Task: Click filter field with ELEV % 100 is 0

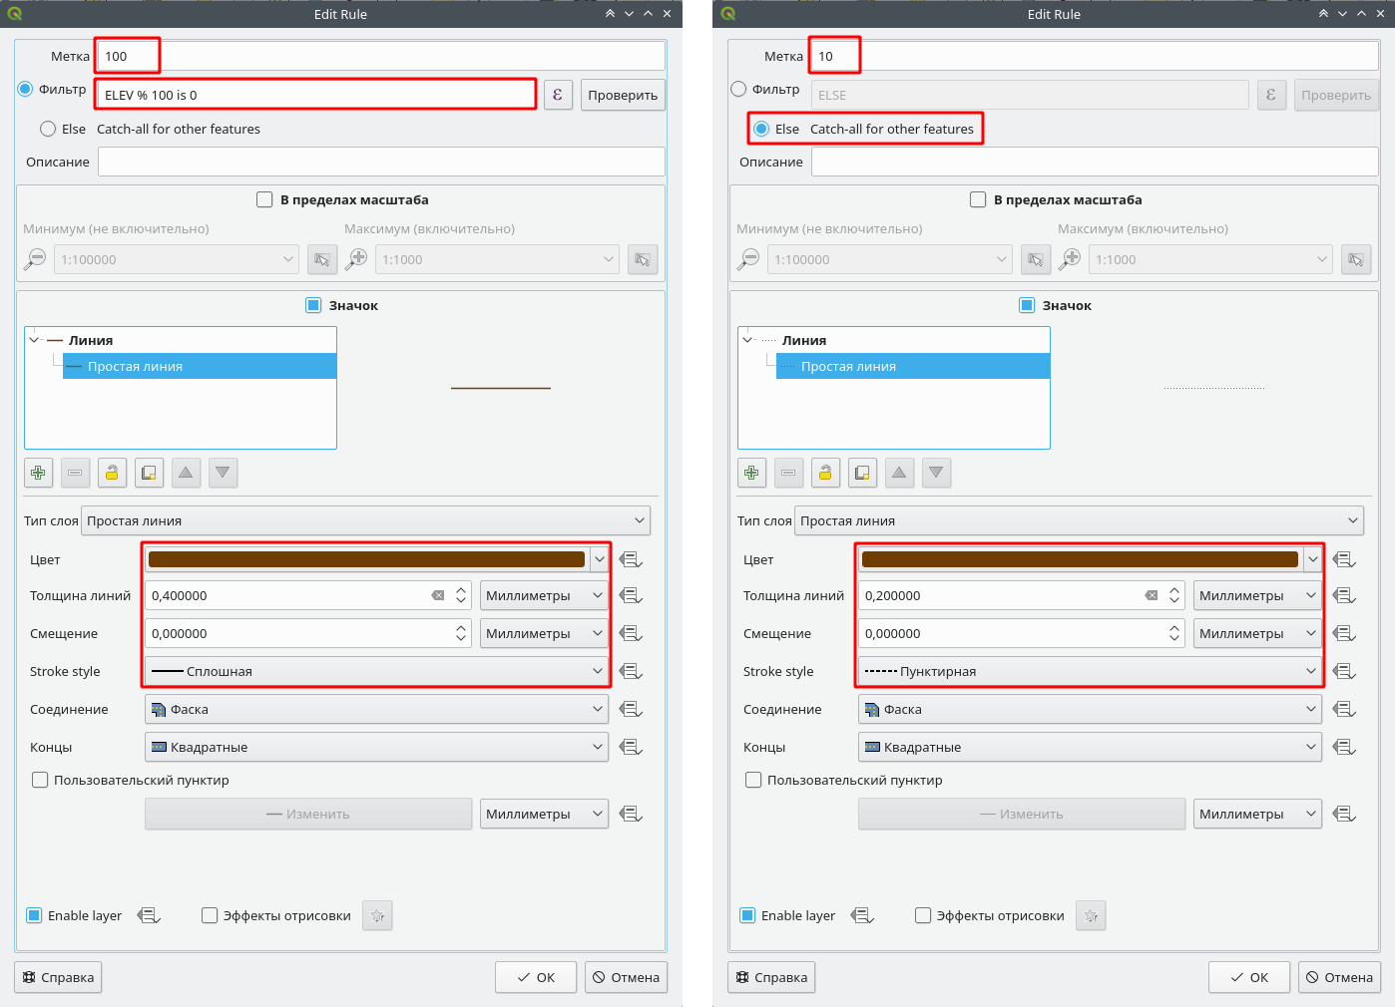Action: tap(316, 95)
